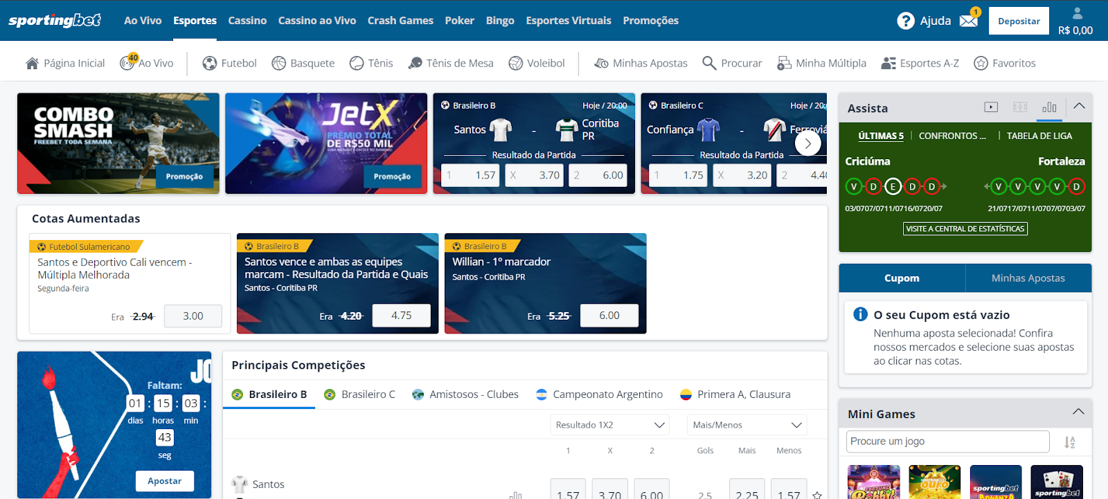
Task: Open the messages envelope icon
Action: coord(969,21)
